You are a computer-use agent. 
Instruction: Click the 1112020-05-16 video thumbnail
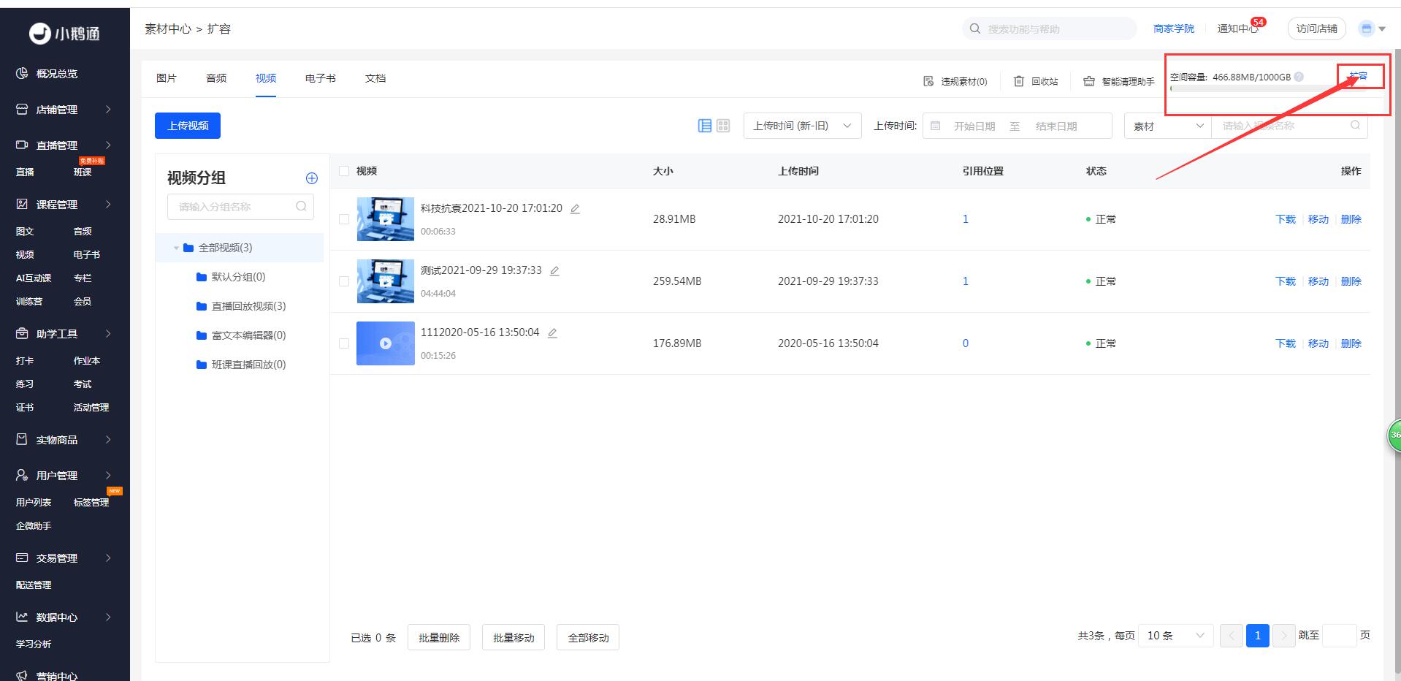tap(385, 343)
